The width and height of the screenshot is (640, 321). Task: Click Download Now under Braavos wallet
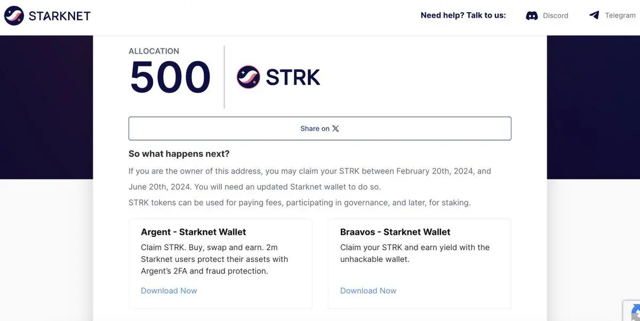(x=369, y=291)
